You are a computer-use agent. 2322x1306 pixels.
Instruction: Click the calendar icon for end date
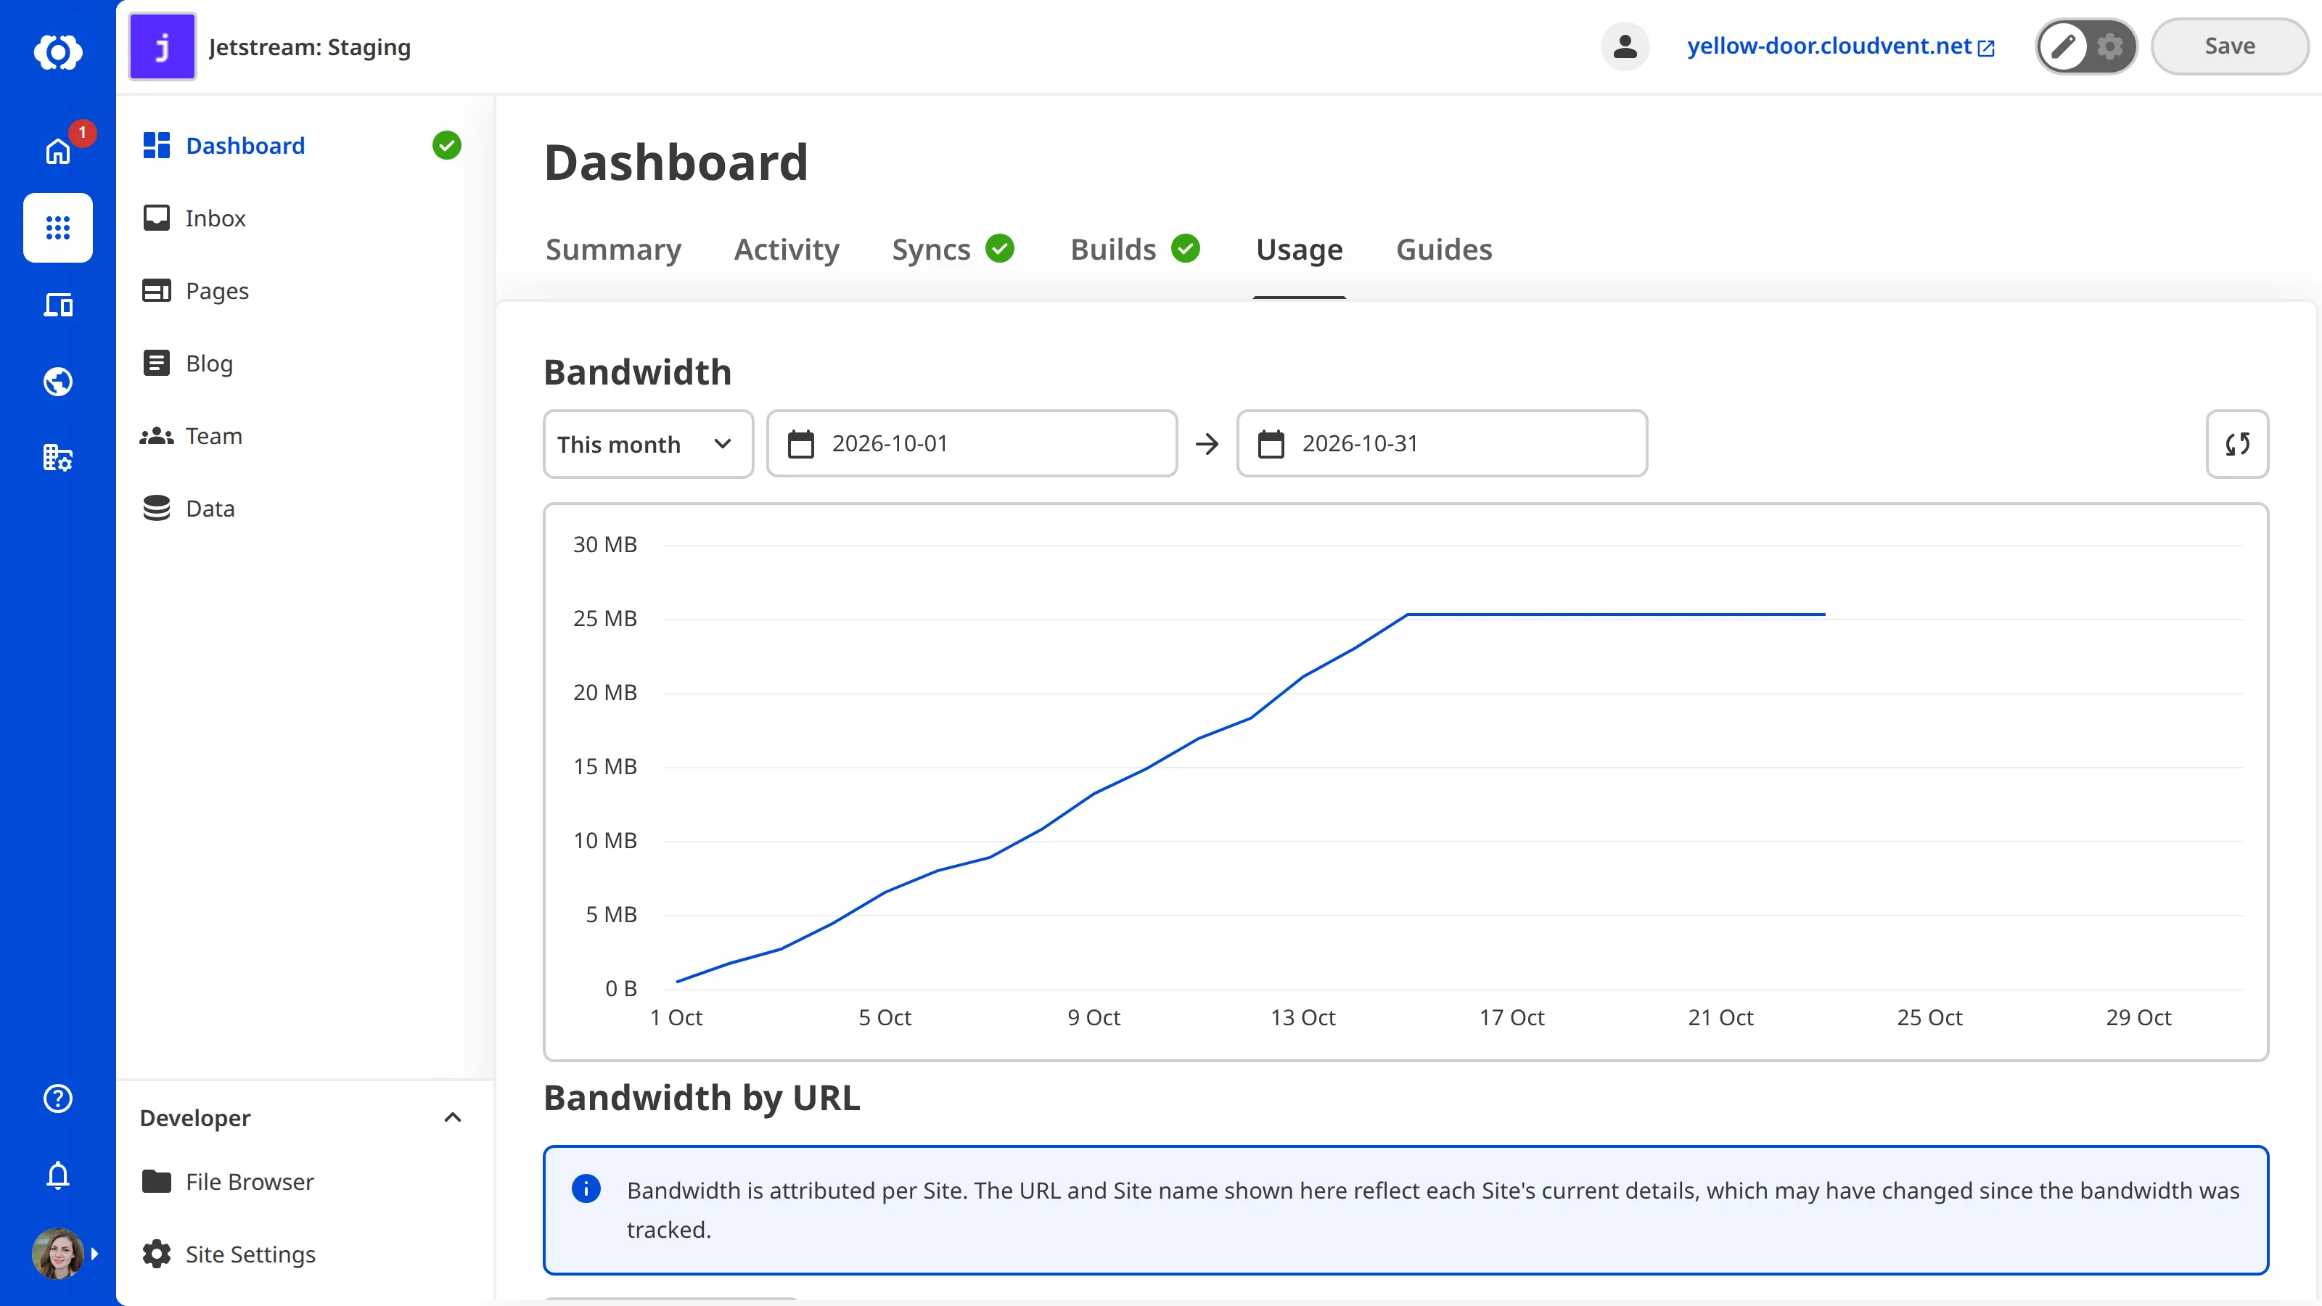click(1271, 443)
